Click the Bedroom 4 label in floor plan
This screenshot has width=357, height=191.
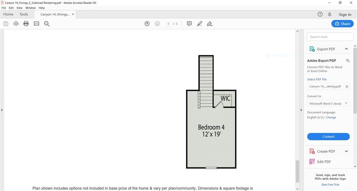tap(211, 127)
